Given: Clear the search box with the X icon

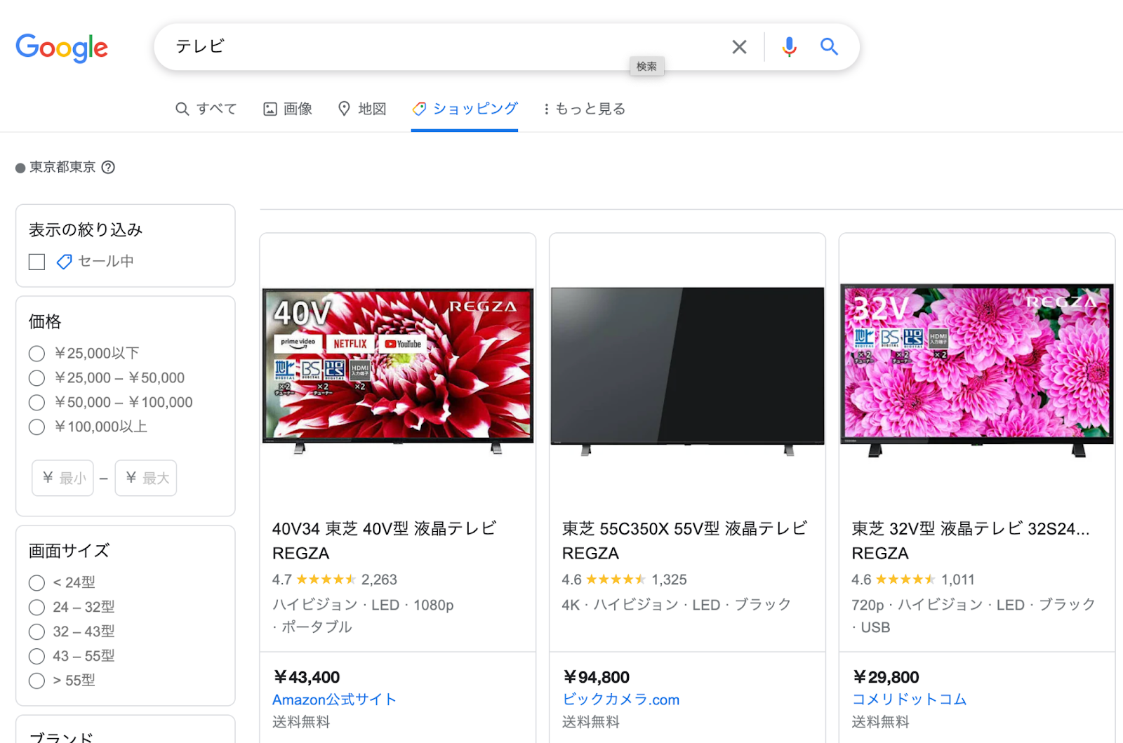Looking at the screenshot, I should pos(739,47).
